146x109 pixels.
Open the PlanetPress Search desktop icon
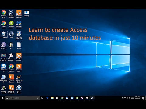[19, 68]
